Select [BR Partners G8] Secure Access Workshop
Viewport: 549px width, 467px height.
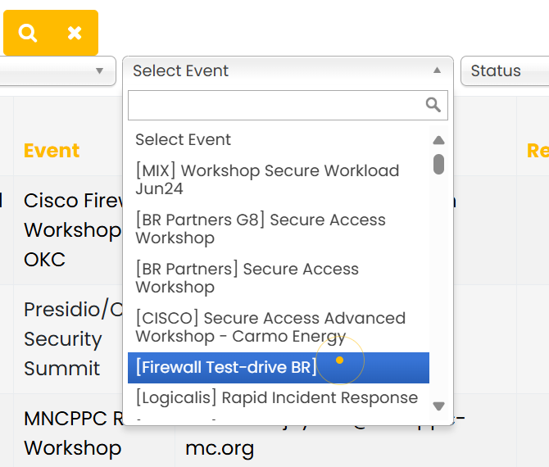(261, 229)
